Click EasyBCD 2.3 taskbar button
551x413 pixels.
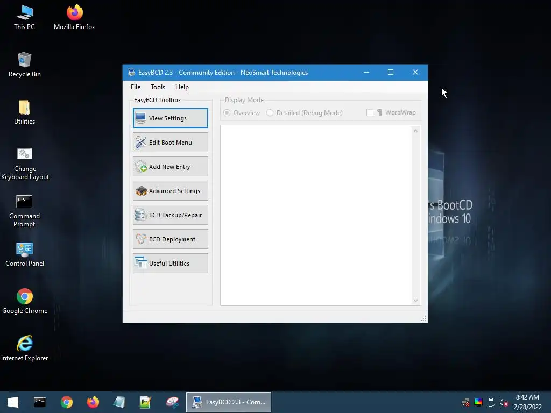click(x=229, y=402)
